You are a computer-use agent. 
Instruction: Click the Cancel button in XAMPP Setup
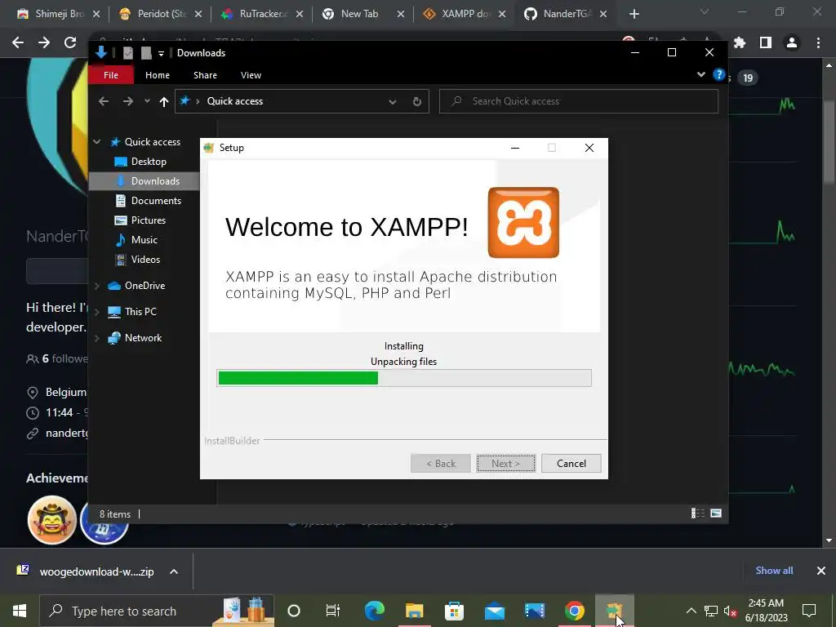click(571, 464)
